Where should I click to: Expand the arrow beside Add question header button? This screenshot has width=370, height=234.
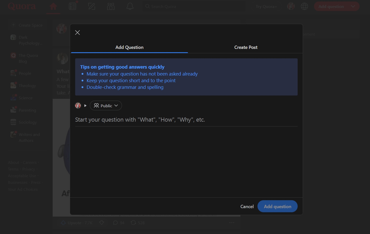point(353,6)
